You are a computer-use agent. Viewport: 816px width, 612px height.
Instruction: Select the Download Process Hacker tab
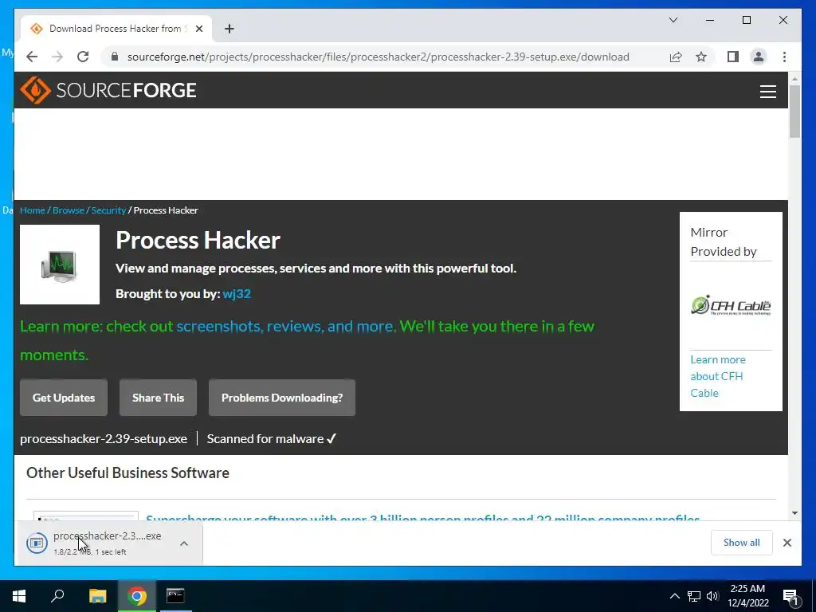[116, 29]
